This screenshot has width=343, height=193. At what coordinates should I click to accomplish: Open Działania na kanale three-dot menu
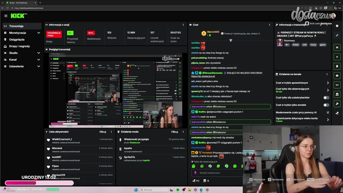pyautogui.click(x=327, y=74)
